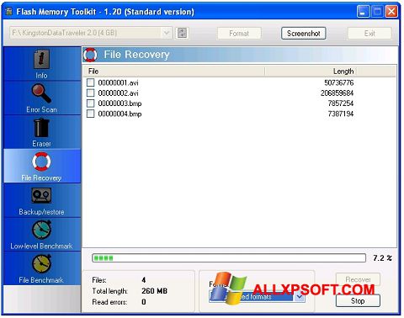Tick the 00000004.bmp checkbox
The width and height of the screenshot is (404, 318).
tap(90, 114)
